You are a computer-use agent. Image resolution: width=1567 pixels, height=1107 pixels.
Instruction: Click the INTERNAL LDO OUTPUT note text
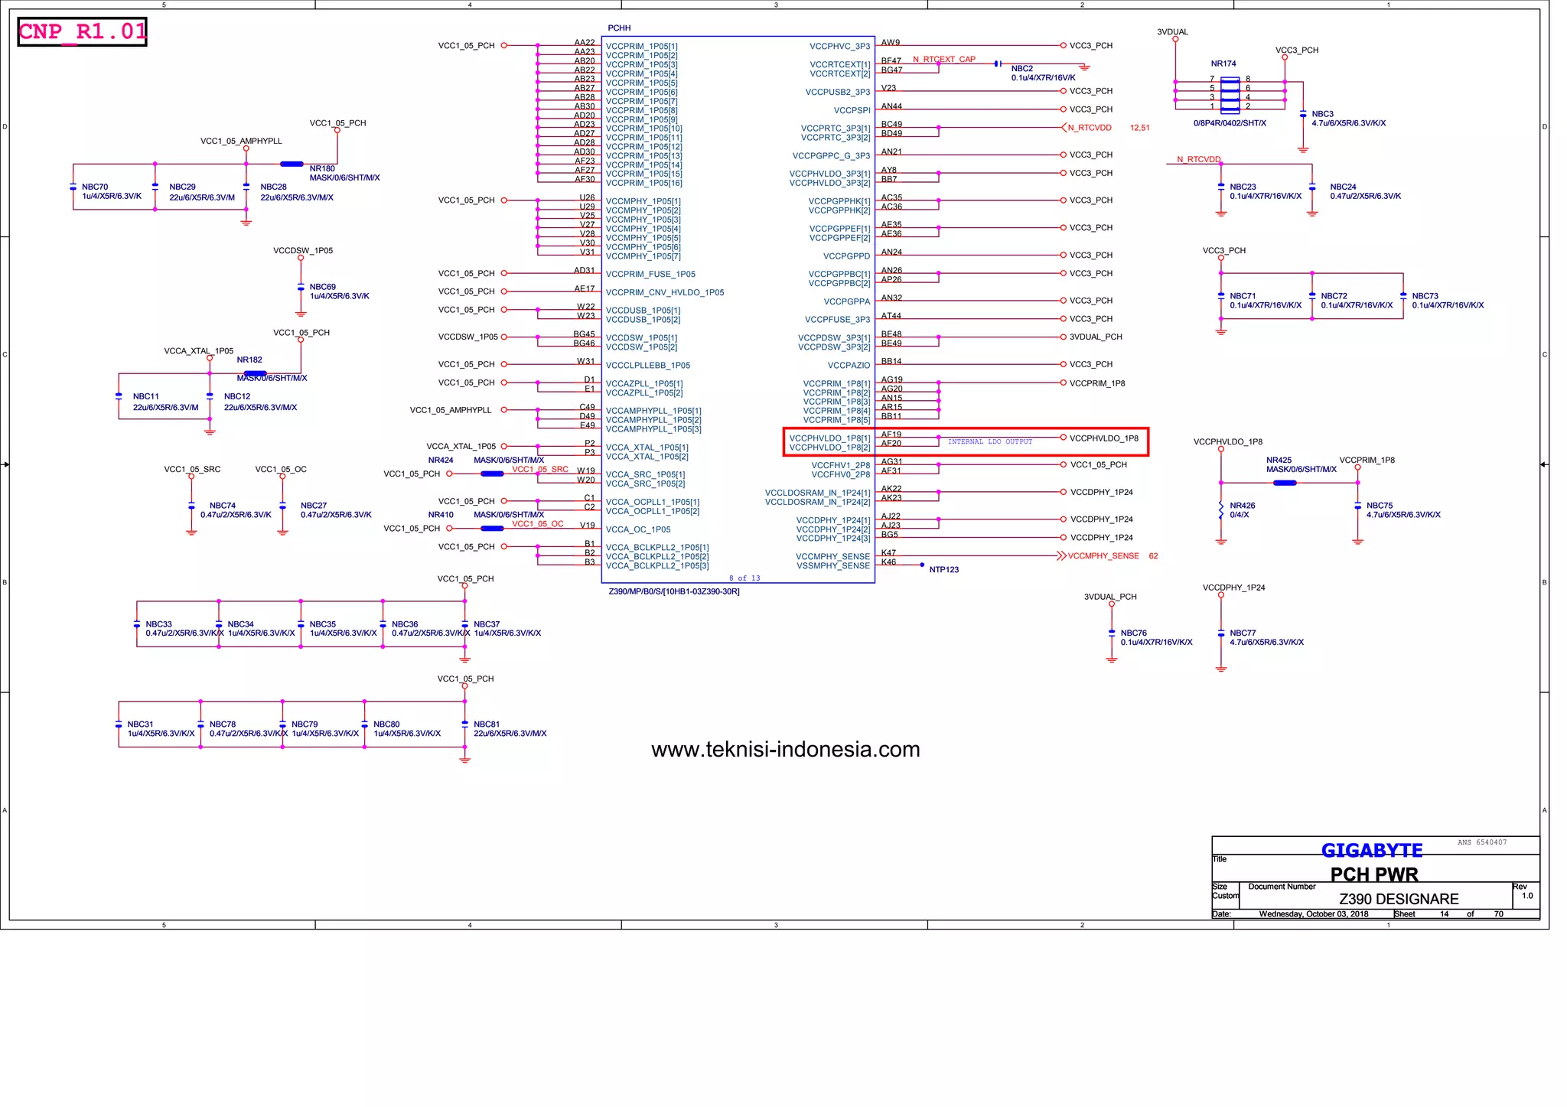pyautogui.click(x=990, y=442)
